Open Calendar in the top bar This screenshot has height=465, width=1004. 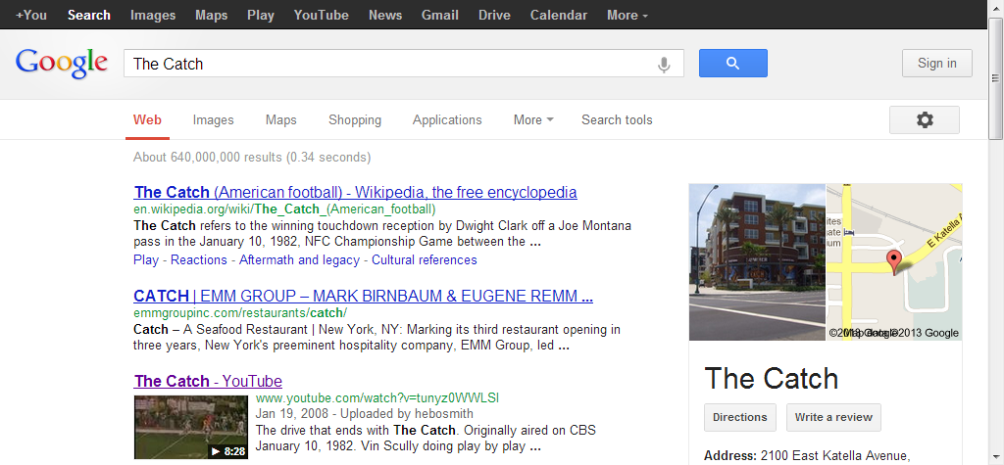point(558,16)
